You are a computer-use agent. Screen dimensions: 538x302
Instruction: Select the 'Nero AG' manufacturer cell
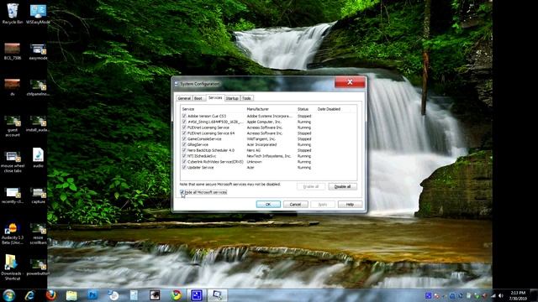coord(254,150)
